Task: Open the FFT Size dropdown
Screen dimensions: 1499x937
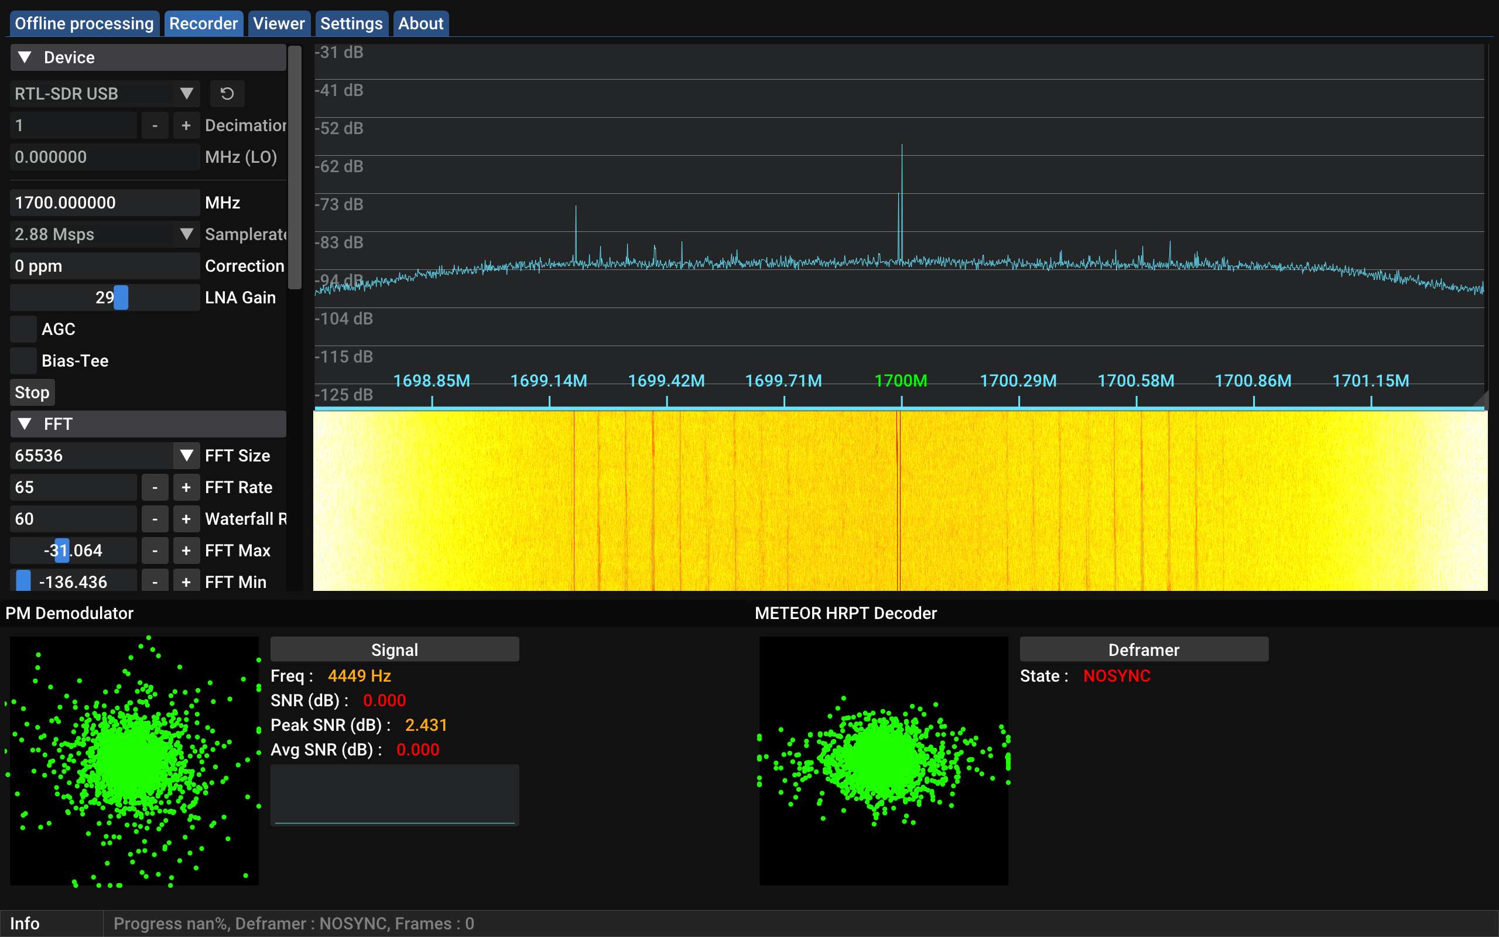Action: [x=186, y=456]
